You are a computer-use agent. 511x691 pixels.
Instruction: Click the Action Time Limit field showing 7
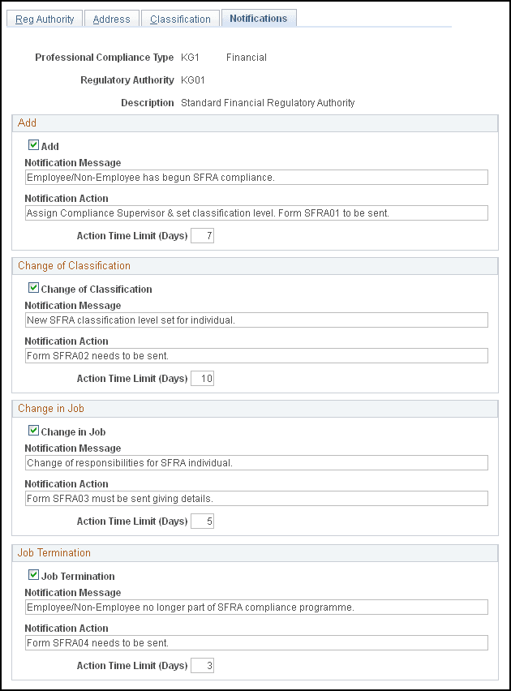[202, 235]
